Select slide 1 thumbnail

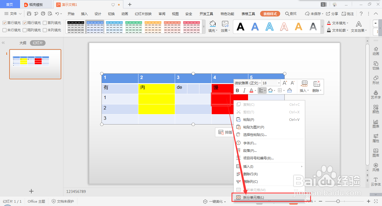point(35,64)
